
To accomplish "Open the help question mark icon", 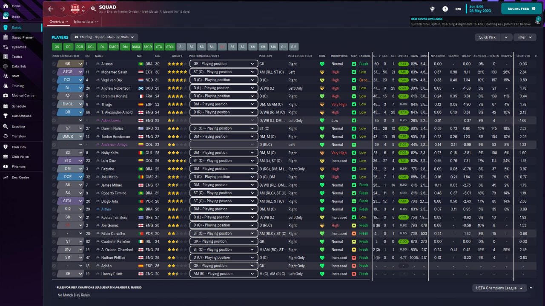I will pos(445,9).
